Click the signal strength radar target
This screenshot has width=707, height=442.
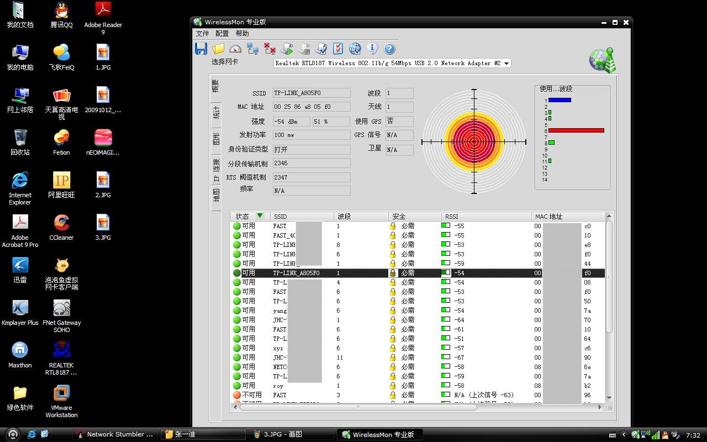point(474,142)
